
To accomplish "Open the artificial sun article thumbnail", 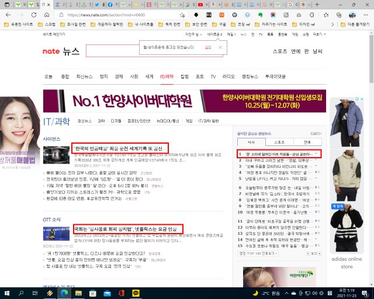I will coord(56,155).
